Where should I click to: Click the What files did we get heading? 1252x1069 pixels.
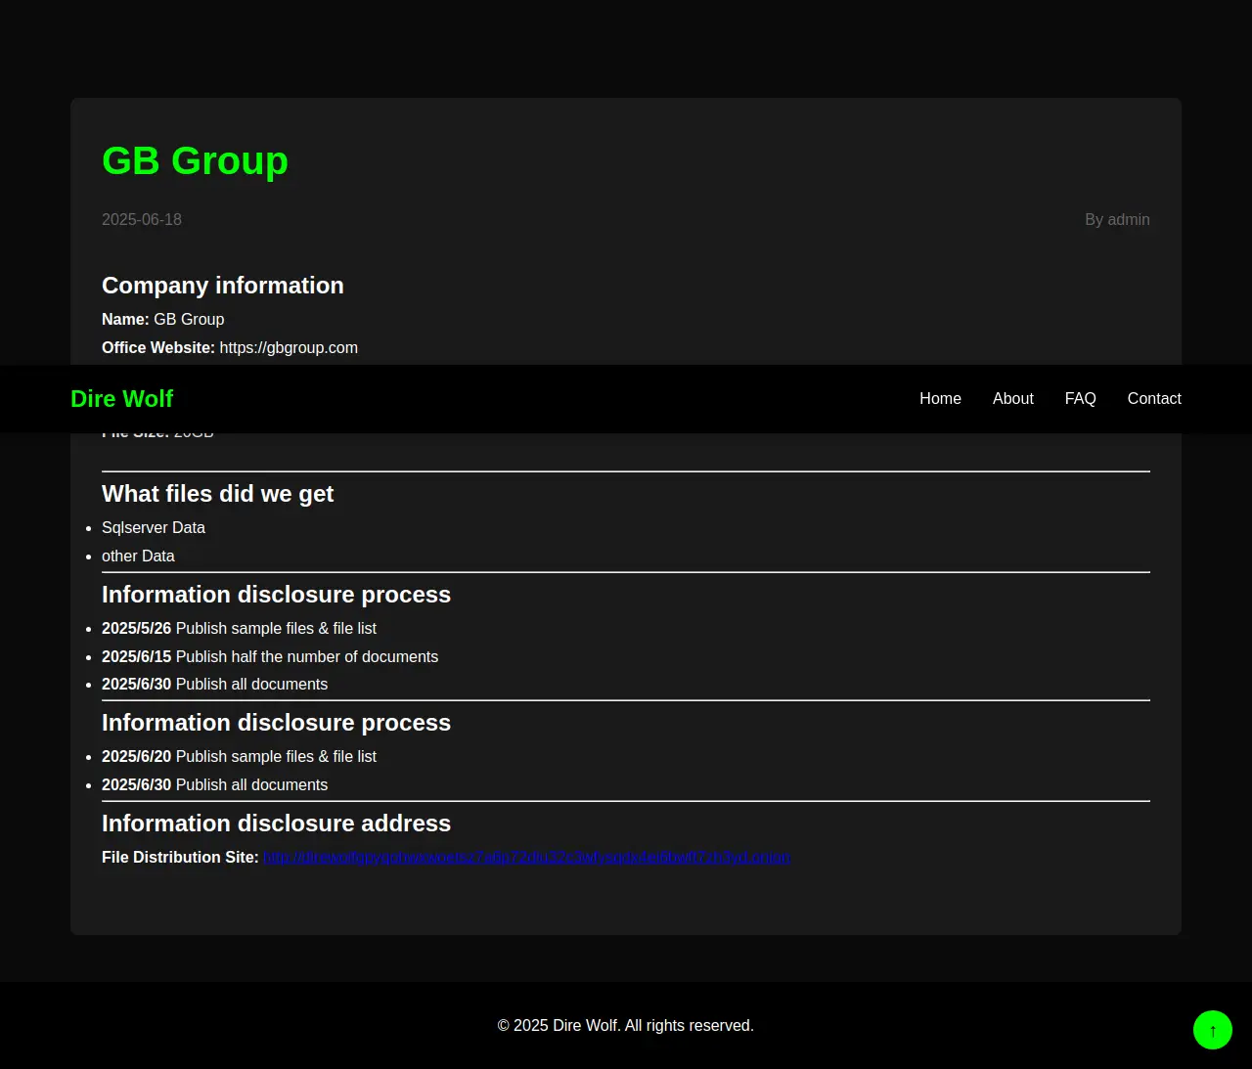point(217,494)
